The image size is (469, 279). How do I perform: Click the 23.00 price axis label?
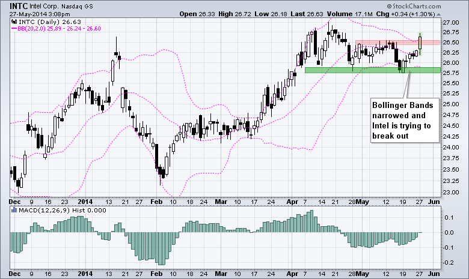point(450,192)
